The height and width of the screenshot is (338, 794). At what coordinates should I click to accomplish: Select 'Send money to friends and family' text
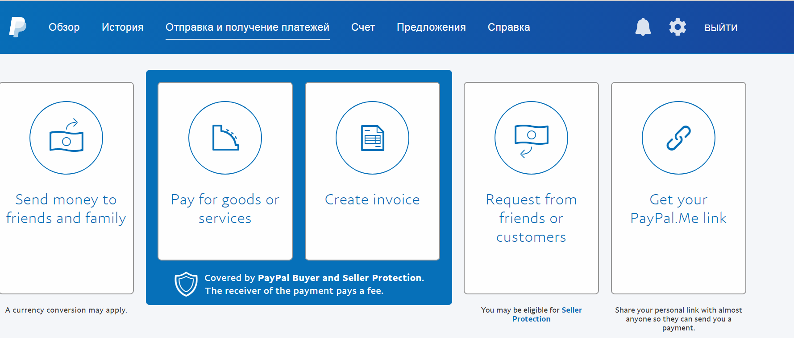(66, 209)
